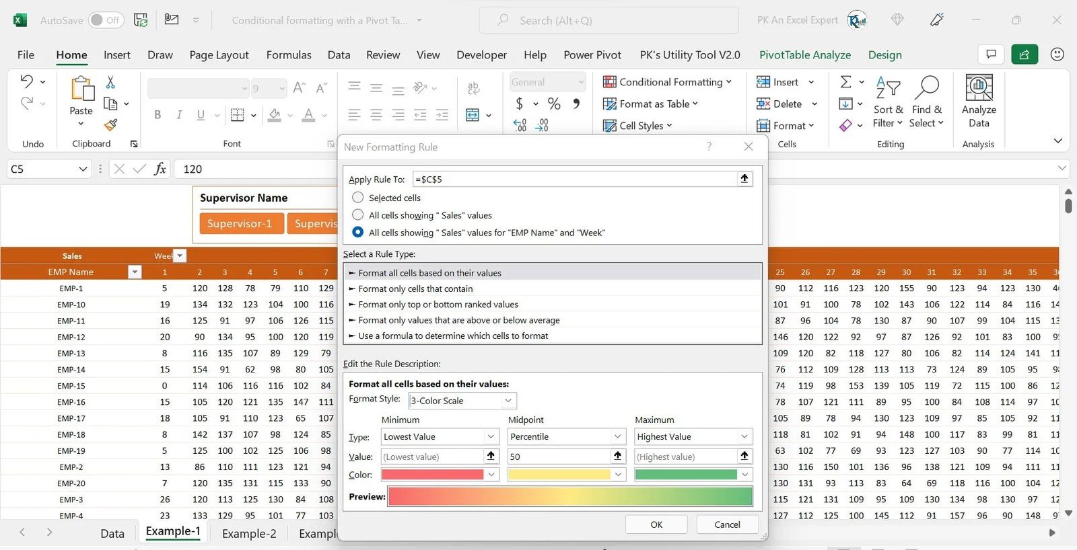The width and height of the screenshot is (1077, 550).
Task: Open the EMP Name filter dropdown
Action: (135, 272)
